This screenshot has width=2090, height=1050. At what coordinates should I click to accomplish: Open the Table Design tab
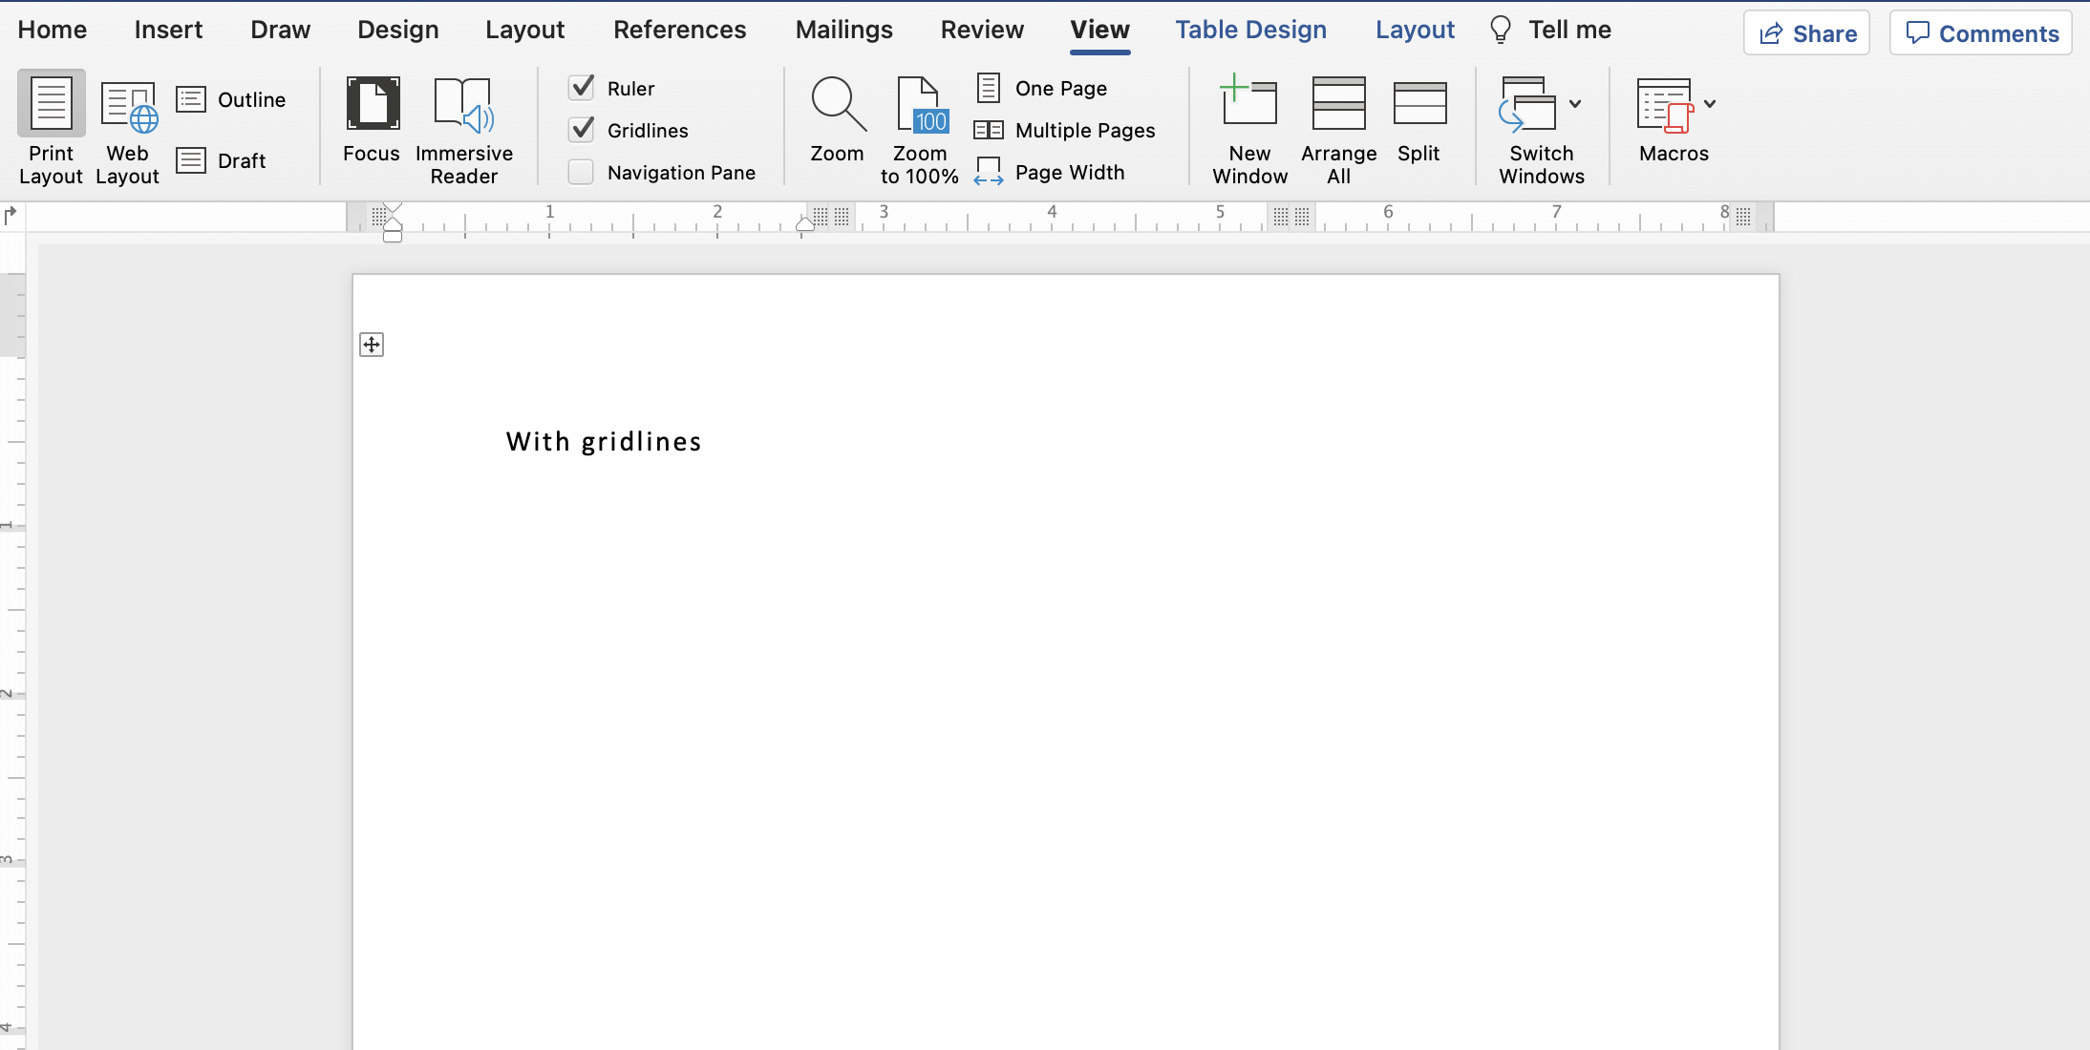[1250, 30]
